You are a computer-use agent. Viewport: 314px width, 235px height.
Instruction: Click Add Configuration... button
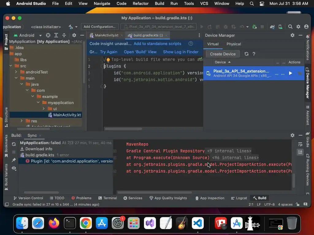tap(100, 27)
